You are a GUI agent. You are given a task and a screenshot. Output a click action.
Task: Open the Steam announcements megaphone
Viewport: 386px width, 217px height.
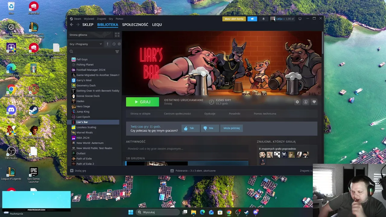pyautogui.click(x=252, y=19)
